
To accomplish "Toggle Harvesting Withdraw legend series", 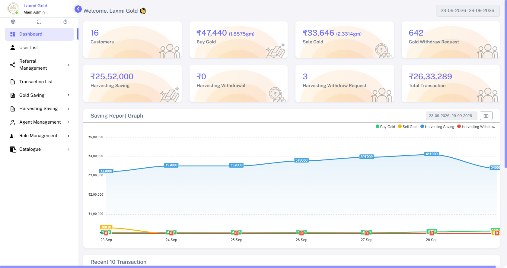I will pyautogui.click(x=476, y=127).
